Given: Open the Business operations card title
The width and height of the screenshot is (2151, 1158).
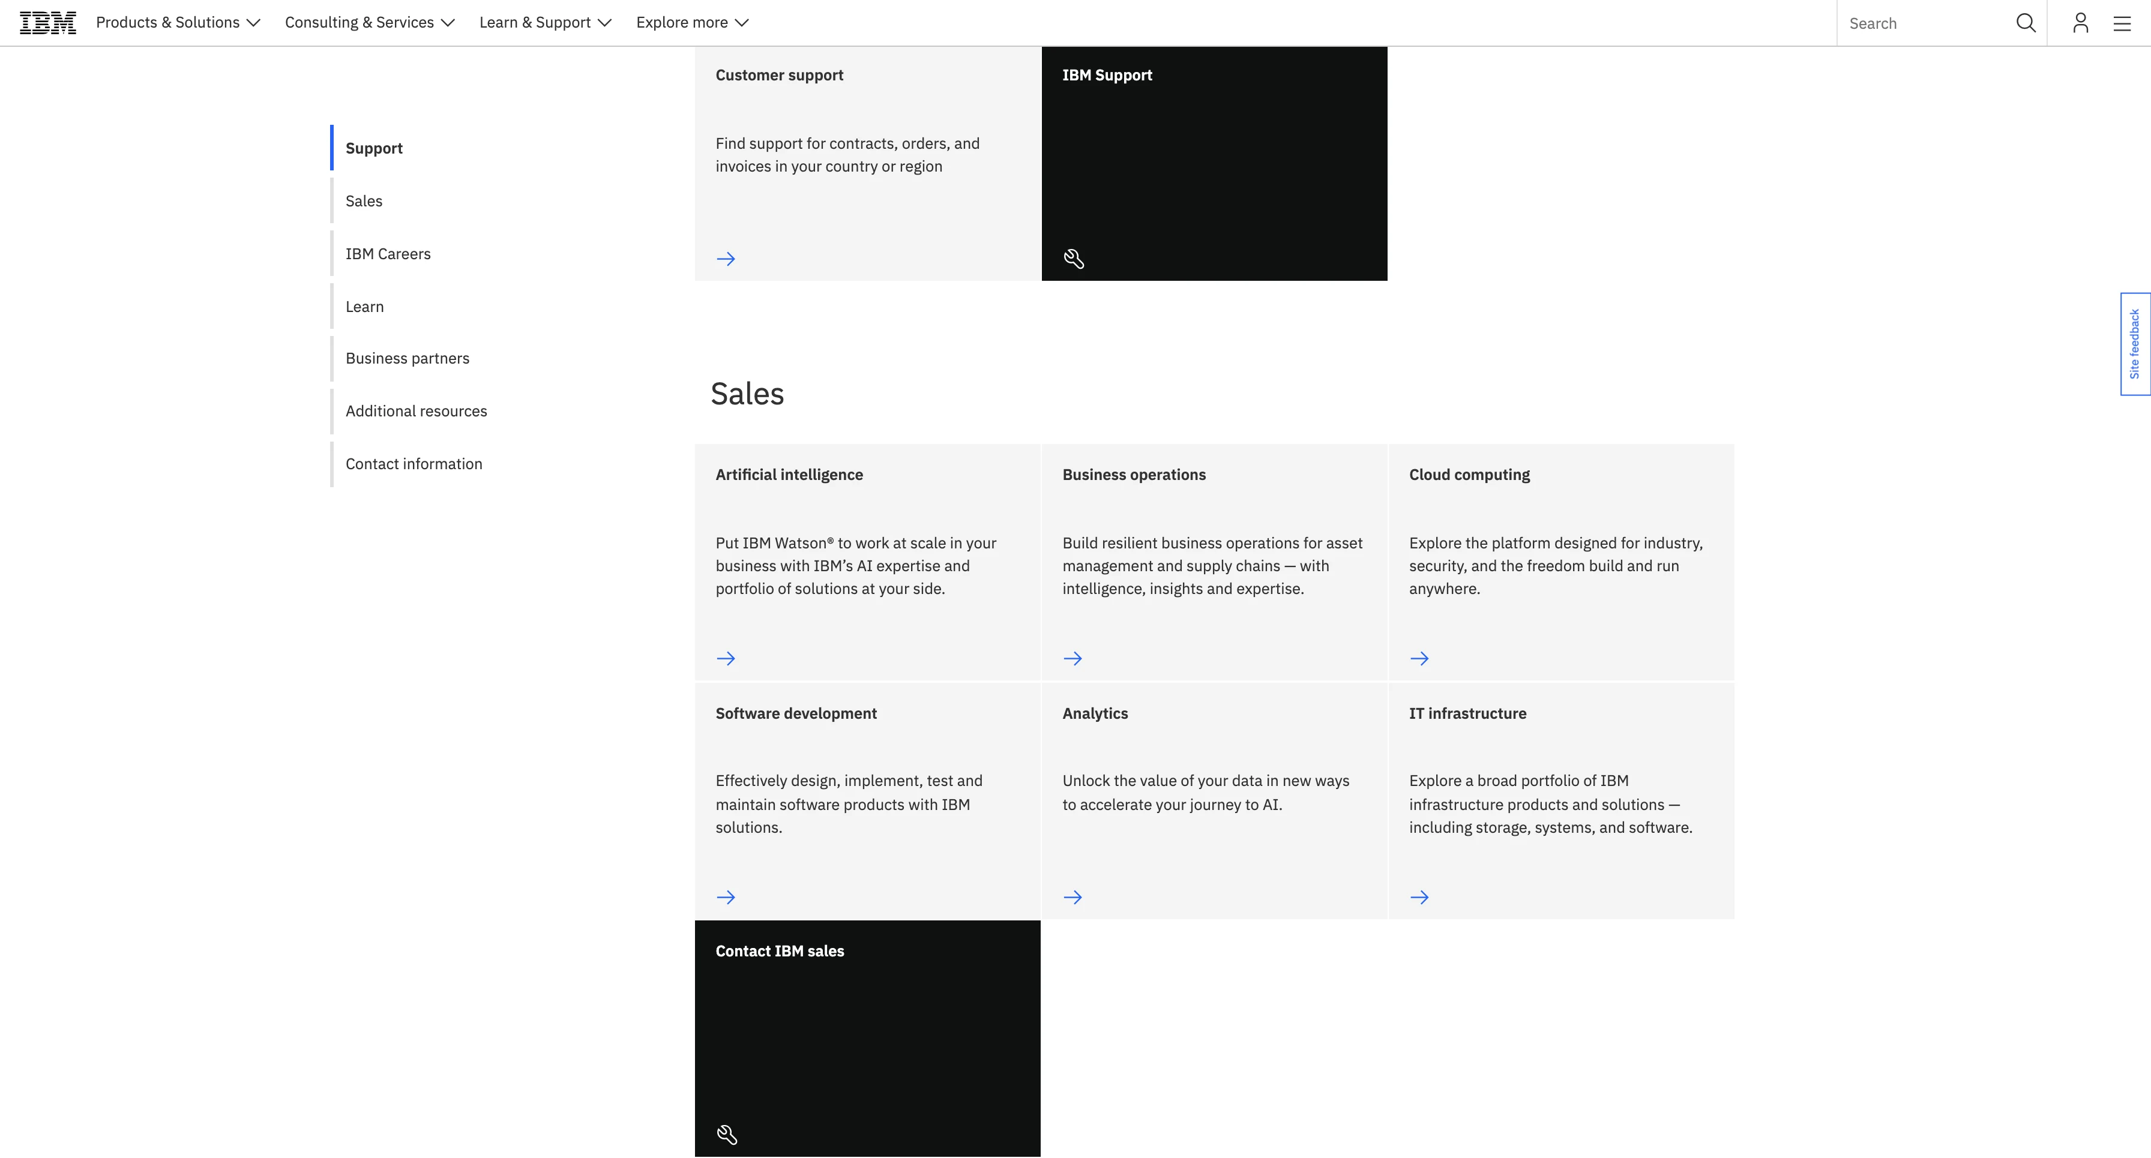Looking at the screenshot, I should coord(1134,474).
